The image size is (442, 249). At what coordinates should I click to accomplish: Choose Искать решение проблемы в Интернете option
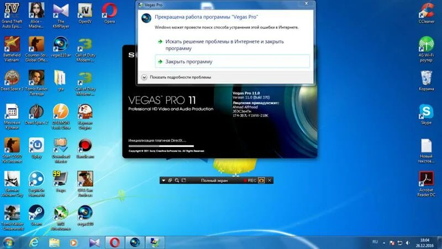pyautogui.click(x=232, y=45)
